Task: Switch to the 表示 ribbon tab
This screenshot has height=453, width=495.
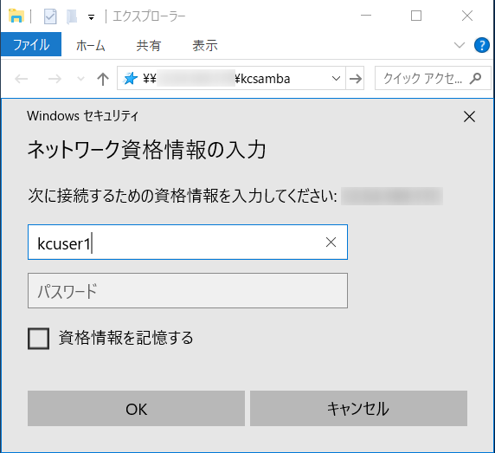Action: [205, 46]
